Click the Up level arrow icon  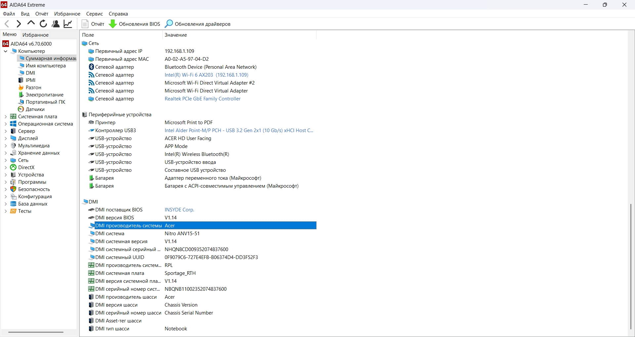(x=31, y=23)
